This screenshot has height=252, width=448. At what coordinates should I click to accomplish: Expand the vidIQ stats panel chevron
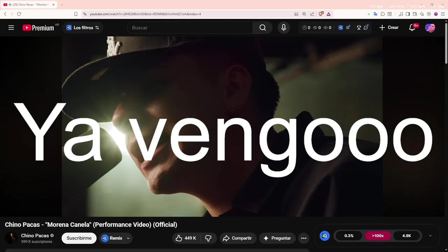[x=430, y=236]
